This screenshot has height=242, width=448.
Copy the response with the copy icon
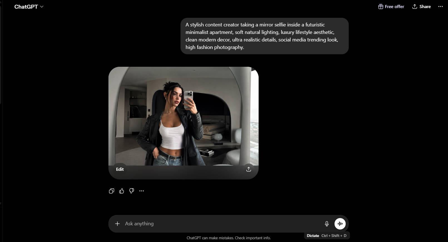[112, 191]
